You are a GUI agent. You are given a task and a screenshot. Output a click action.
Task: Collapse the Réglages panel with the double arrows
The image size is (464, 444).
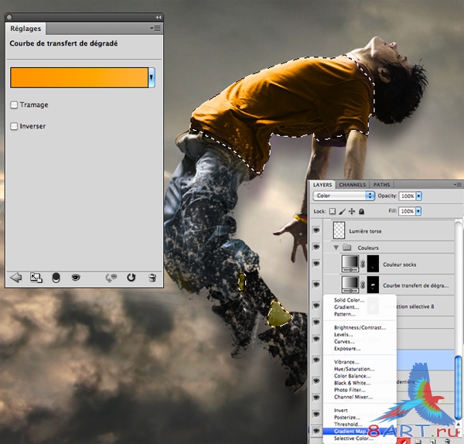click(159, 18)
